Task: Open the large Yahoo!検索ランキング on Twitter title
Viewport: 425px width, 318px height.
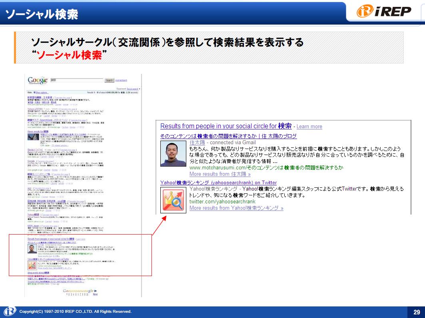Action: click(x=218, y=183)
